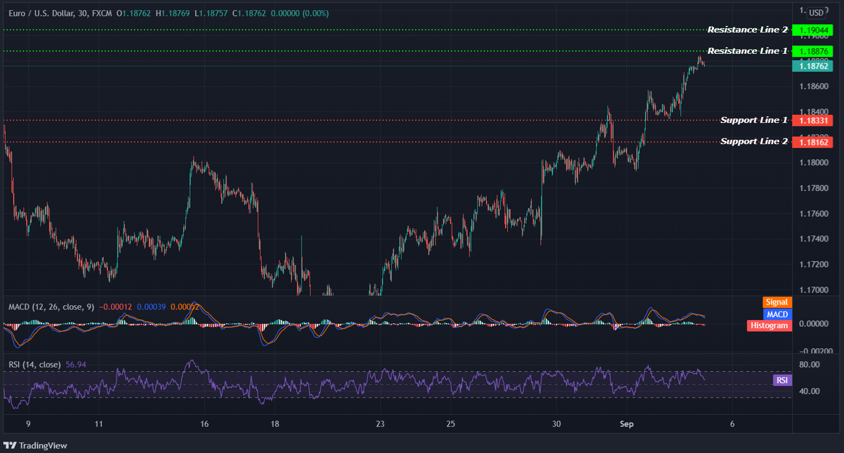844x453 pixels.
Task: Select the 1.19044 price tag
Action: (812, 30)
